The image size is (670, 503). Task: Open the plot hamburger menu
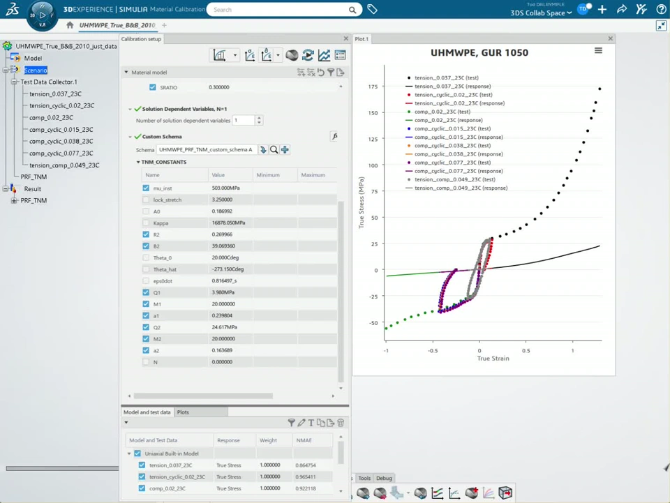pyautogui.click(x=598, y=50)
